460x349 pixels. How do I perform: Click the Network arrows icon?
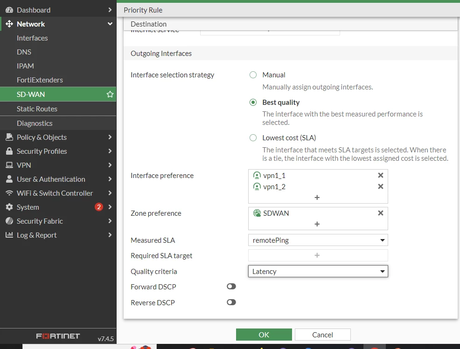[x=9, y=24]
